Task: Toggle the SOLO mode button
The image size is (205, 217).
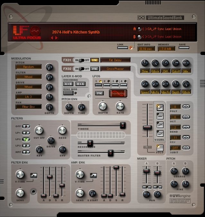Action: (x=160, y=148)
